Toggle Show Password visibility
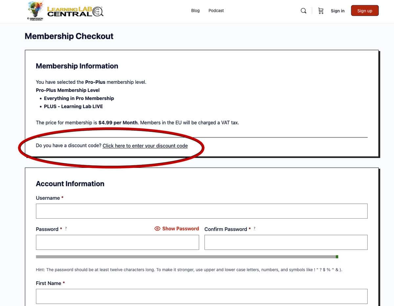The image size is (394, 306). [177, 229]
